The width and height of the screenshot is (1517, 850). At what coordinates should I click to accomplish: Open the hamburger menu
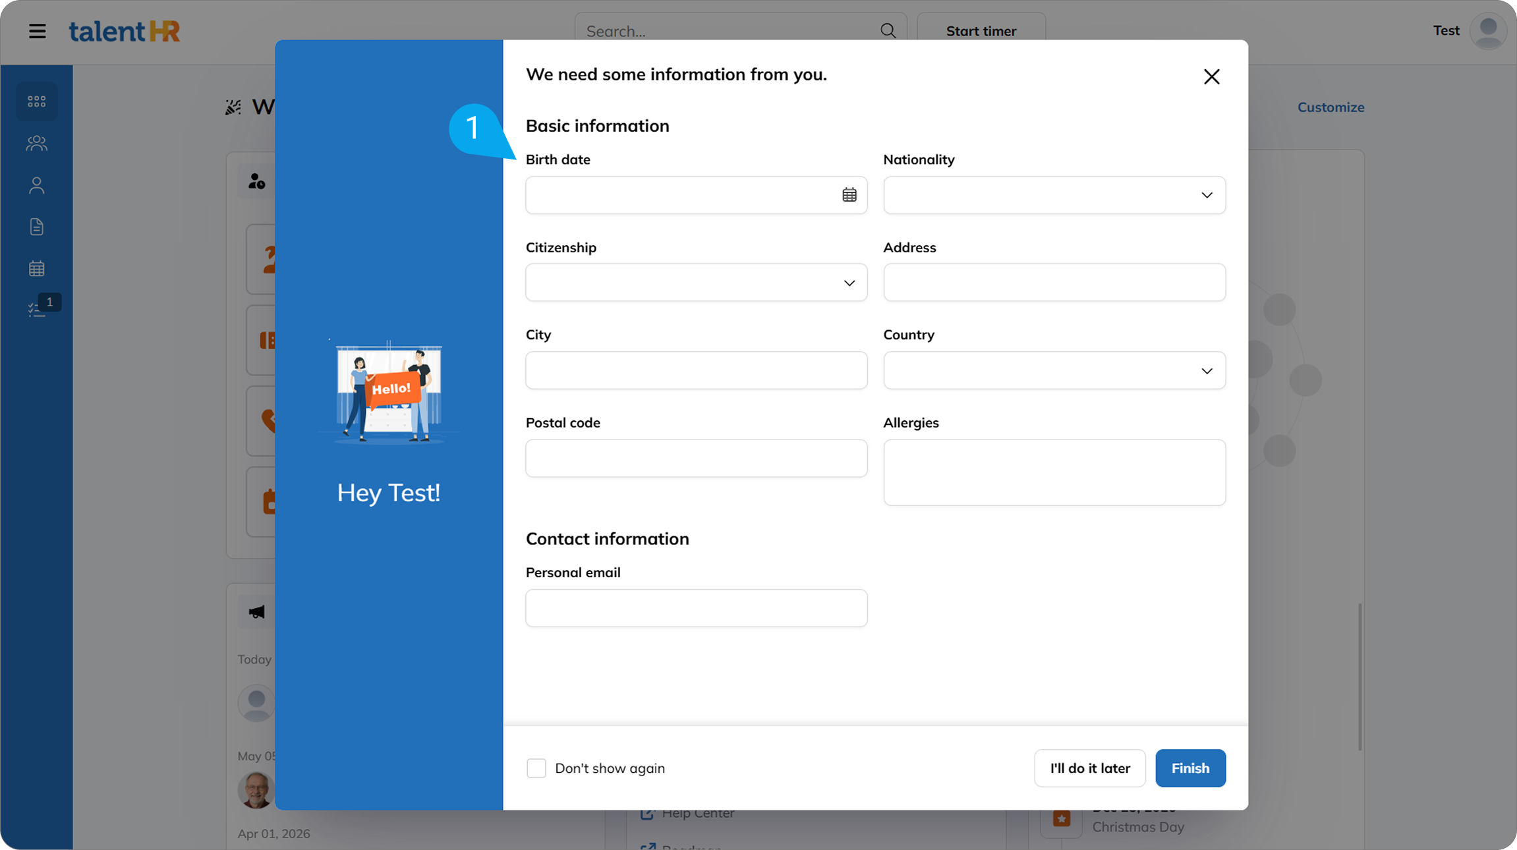[x=38, y=31]
